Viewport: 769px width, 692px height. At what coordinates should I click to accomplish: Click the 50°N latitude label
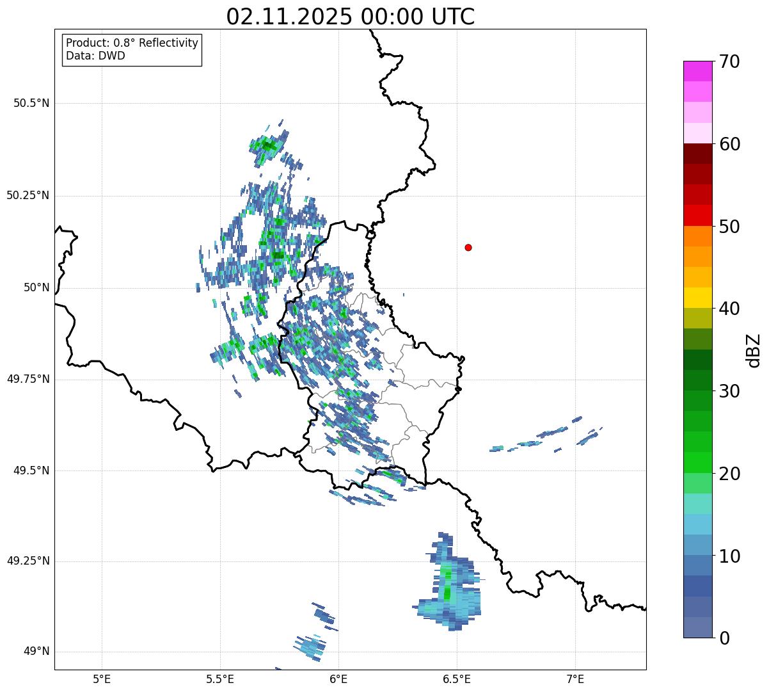pyautogui.click(x=36, y=287)
